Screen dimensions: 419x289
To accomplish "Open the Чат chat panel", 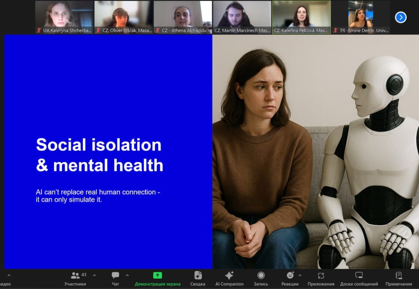I will pos(115,275).
